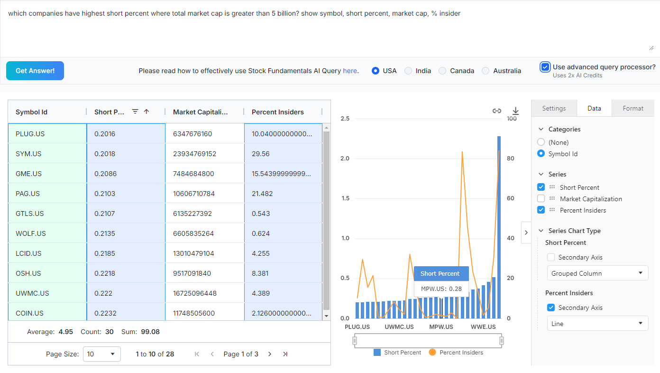Select the OSH.US symbol cell

(47, 273)
